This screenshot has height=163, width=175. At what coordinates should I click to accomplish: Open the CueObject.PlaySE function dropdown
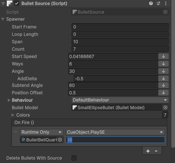pos(115,132)
